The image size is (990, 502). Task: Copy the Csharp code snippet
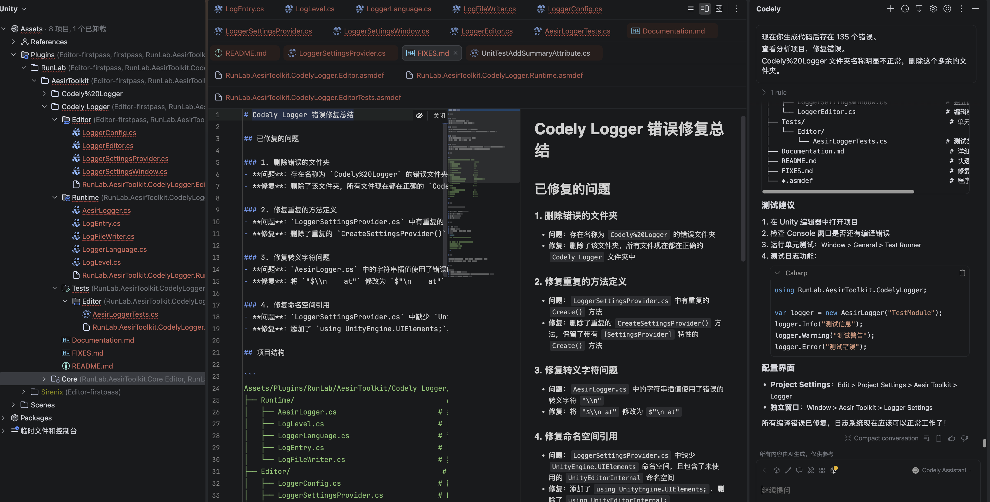(x=963, y=273)
